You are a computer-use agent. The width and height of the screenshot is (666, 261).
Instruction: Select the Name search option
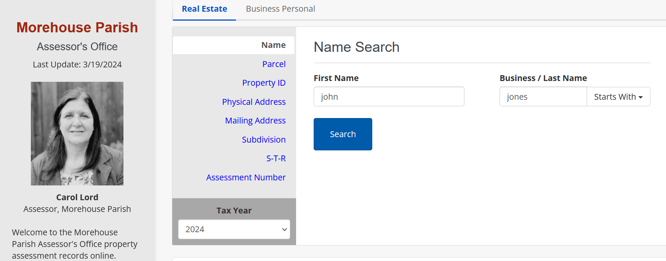273,45
